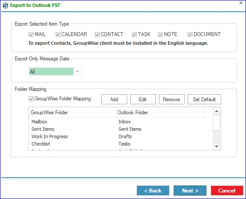246x199 pixels.
Task: Click the Inbox Outlook folder cell
Action: pos(125,122)
